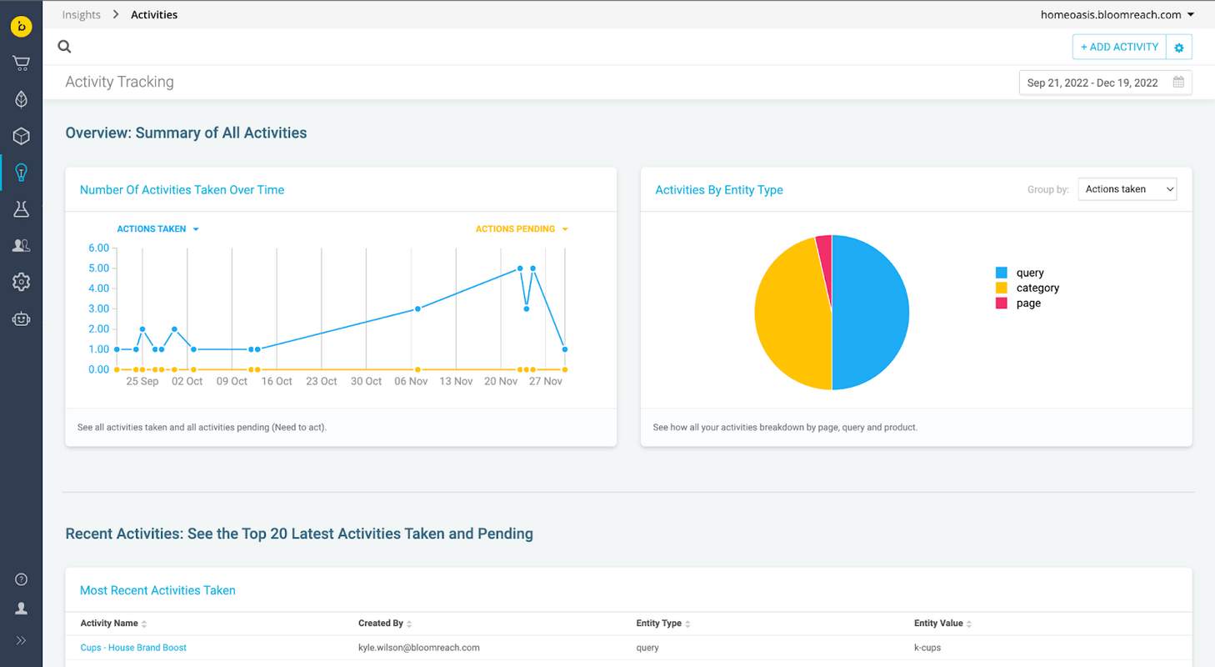Image resolution: width=1215 pixels, height=667 pixels.
Task: Click the Bloomreach logo
Action: (x=21, y=26)
